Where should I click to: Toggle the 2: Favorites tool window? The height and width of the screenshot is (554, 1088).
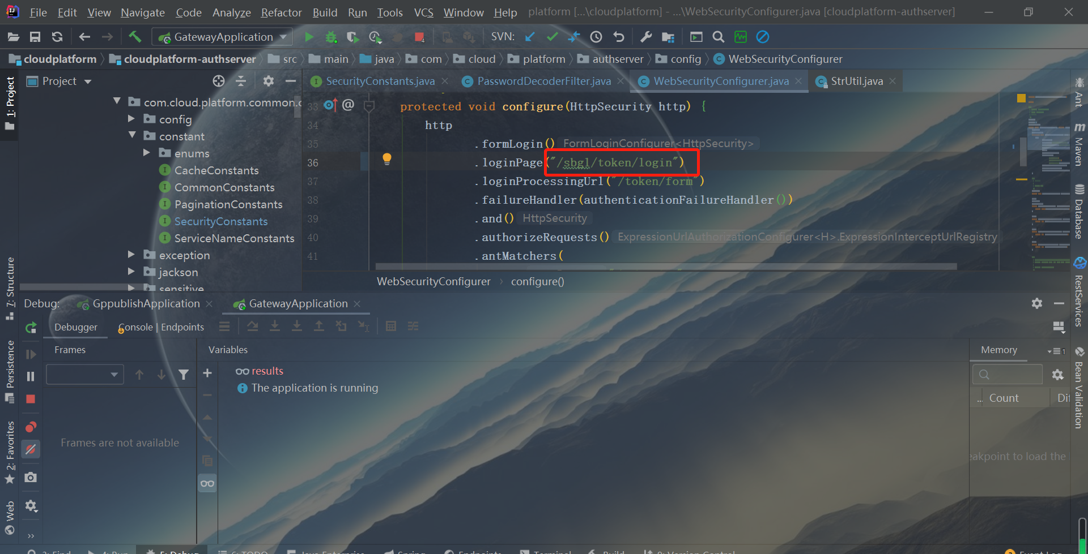[10, 452]
